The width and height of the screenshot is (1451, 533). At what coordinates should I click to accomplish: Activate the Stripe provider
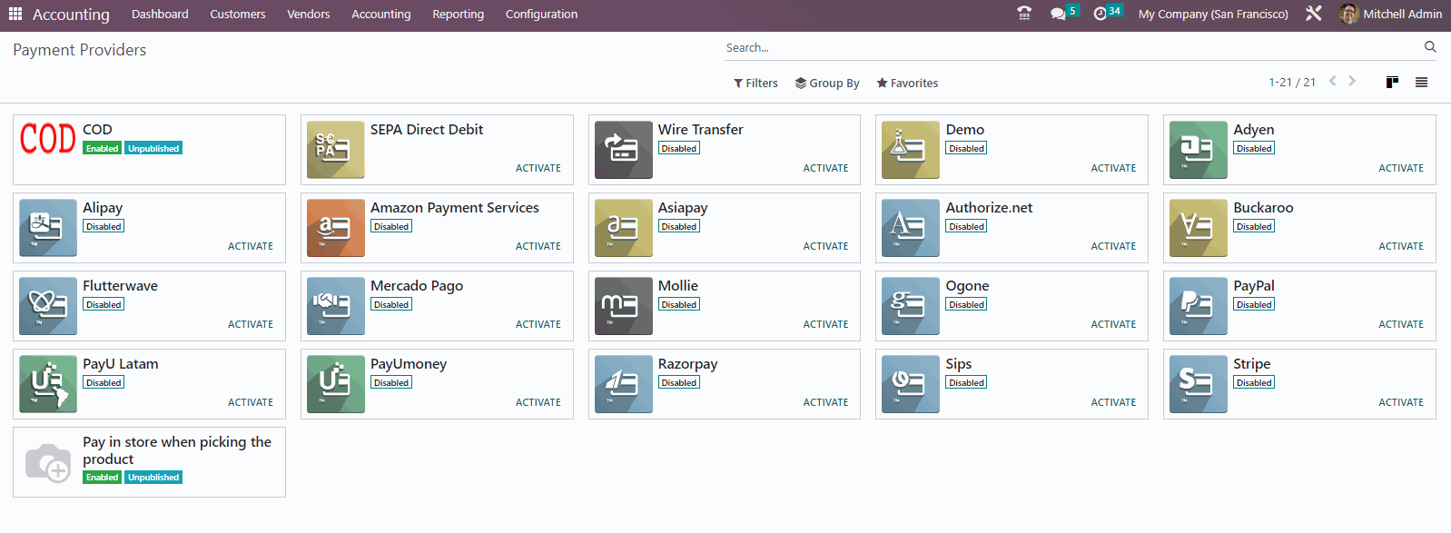[1401, 402]
